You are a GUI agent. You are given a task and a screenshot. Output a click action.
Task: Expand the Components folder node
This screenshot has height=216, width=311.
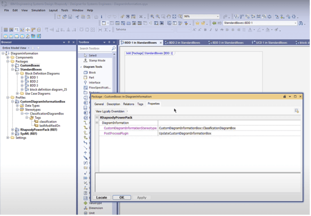pos(8,58)
